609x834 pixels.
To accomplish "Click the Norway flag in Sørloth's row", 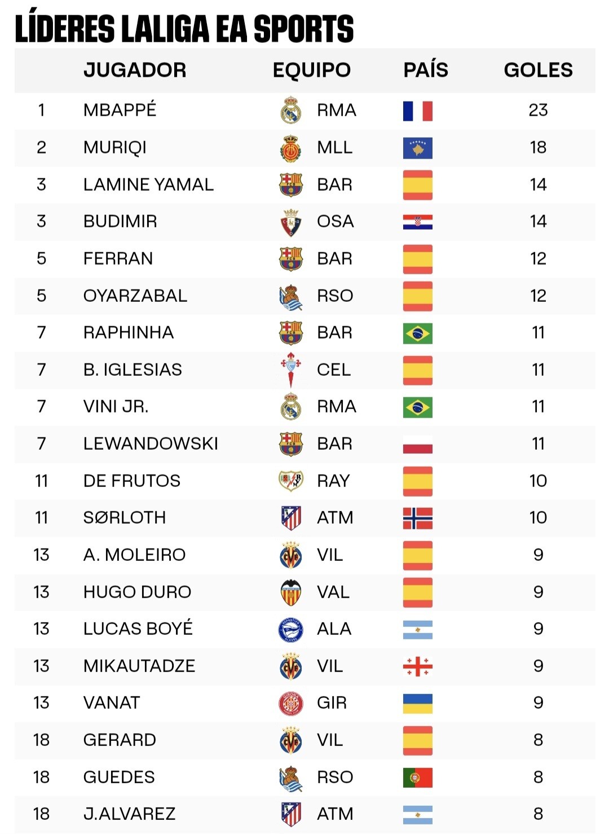I will 418,518.
